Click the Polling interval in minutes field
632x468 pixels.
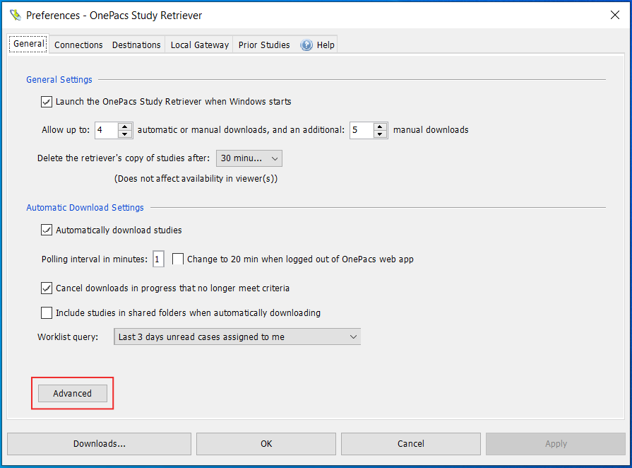click(x=158, y=259)
